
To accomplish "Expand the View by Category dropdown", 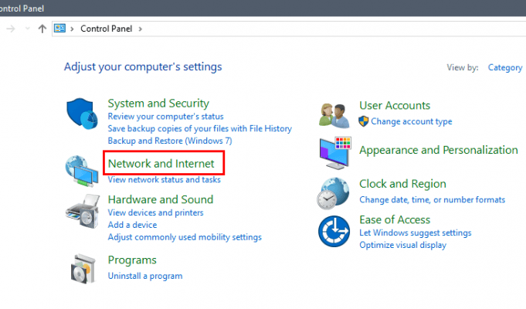I will [505, 67].
